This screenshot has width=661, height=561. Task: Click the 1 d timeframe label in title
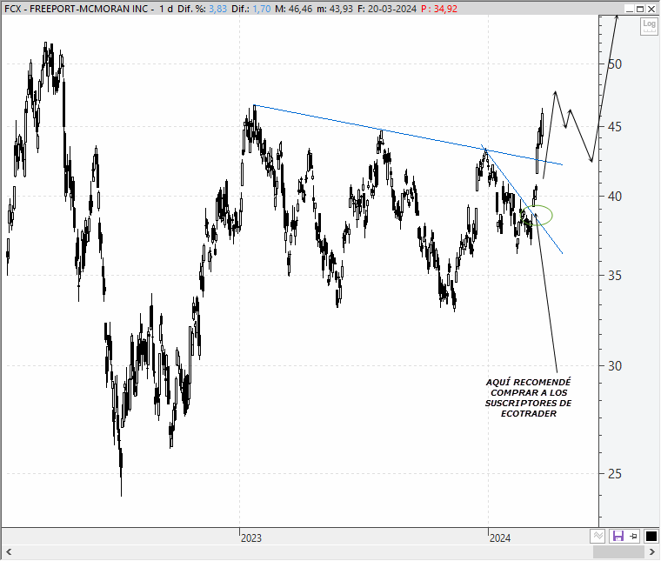165,9
